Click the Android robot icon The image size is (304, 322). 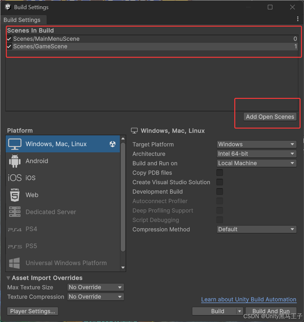click(15, 161)
